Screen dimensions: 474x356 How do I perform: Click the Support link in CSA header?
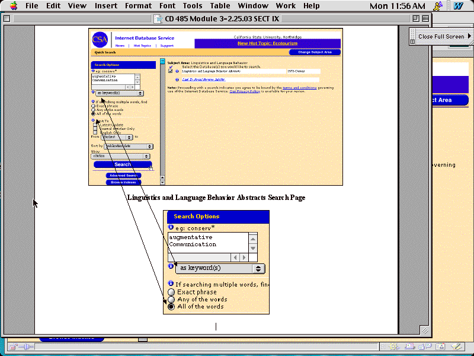pyautogui.click(x=166, y=46)
